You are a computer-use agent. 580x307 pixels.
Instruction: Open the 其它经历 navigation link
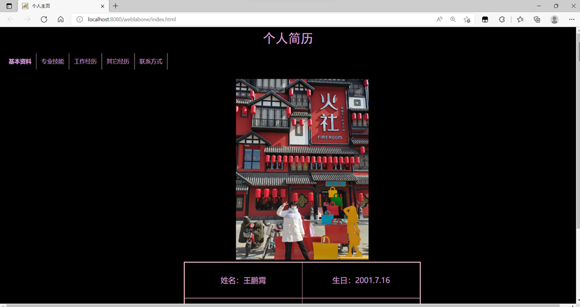pyautogui.click(x=118, y=61)
